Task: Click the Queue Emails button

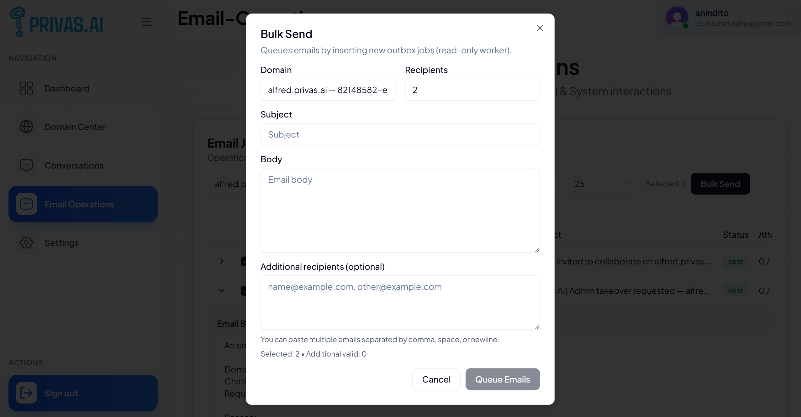Action: pos(502,379)
